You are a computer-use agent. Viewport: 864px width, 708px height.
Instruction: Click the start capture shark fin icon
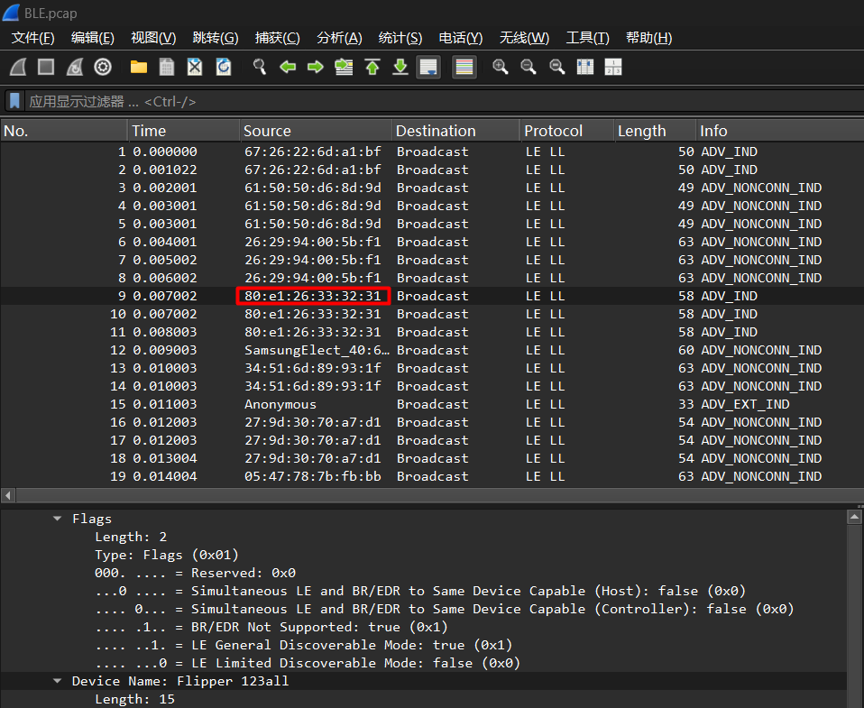click(x=18, y=68)
